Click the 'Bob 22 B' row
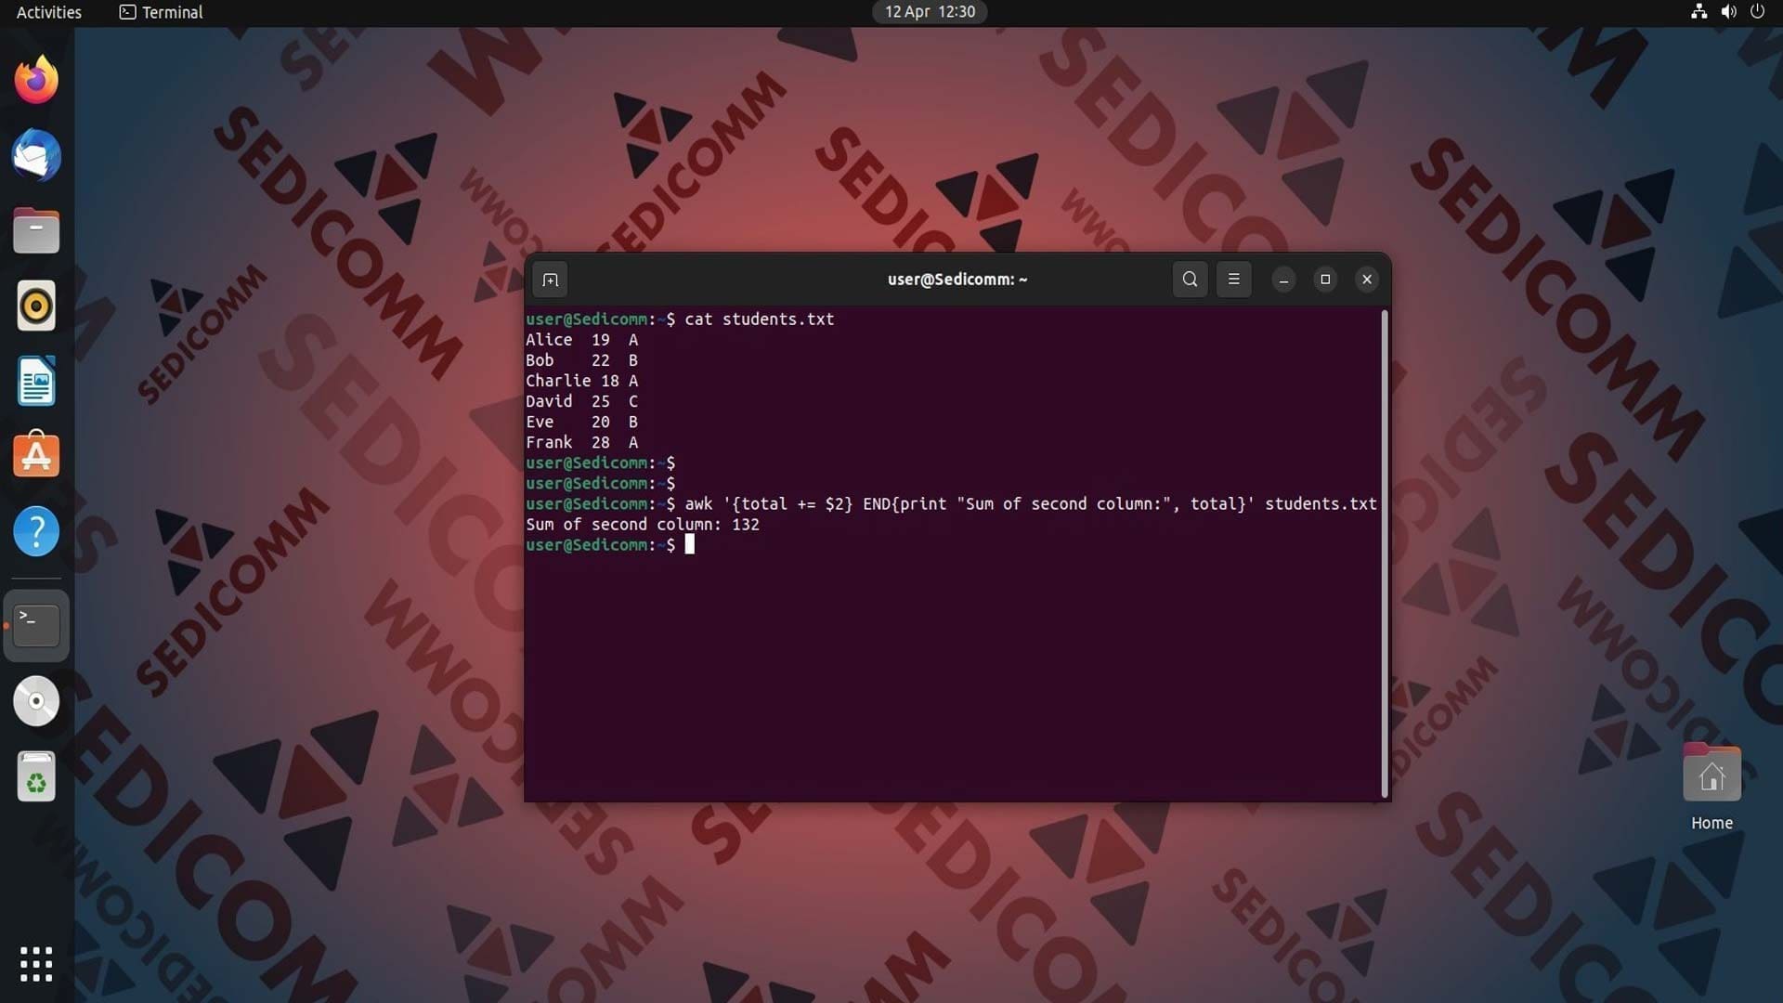This screenshot has height=1003, width=1783. coord(581,360)
